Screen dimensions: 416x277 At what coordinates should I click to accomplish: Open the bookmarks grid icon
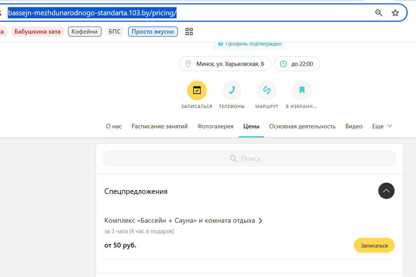pos(189,32)
